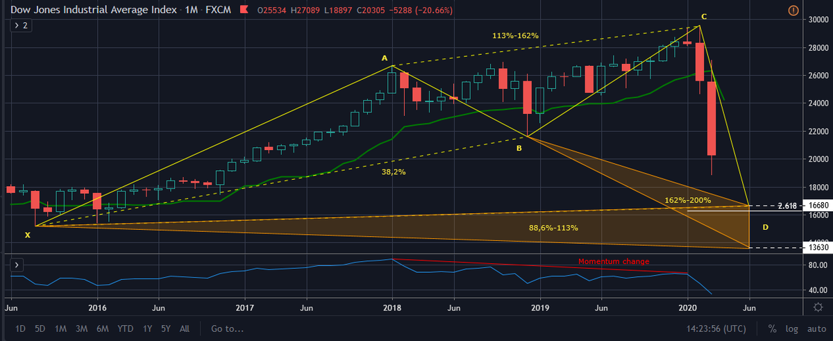The image size is (833, 341).
Task: Click the red flag market status icon
Action: [243, 10]
